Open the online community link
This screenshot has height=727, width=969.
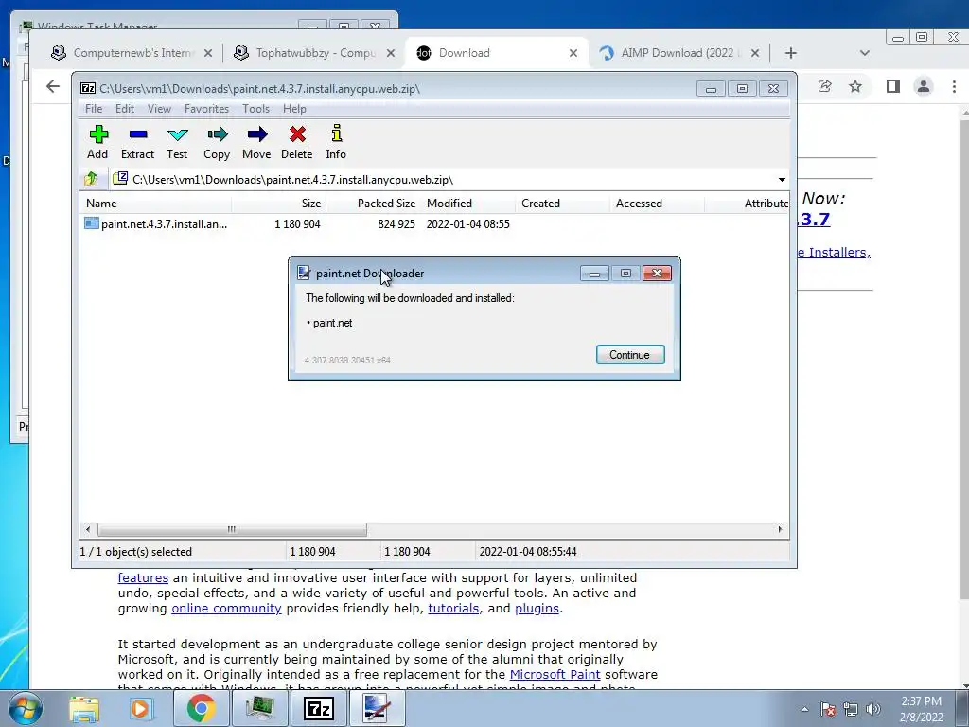pyautogui.click(x=226, y=609)
